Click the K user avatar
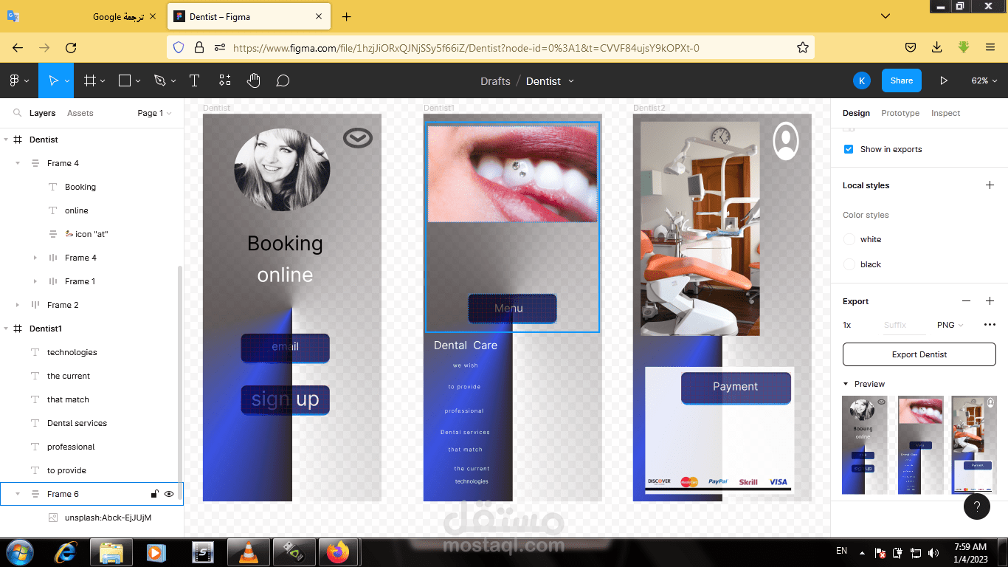The width and height of the screenshot is (1008, 567). (861, 80)
